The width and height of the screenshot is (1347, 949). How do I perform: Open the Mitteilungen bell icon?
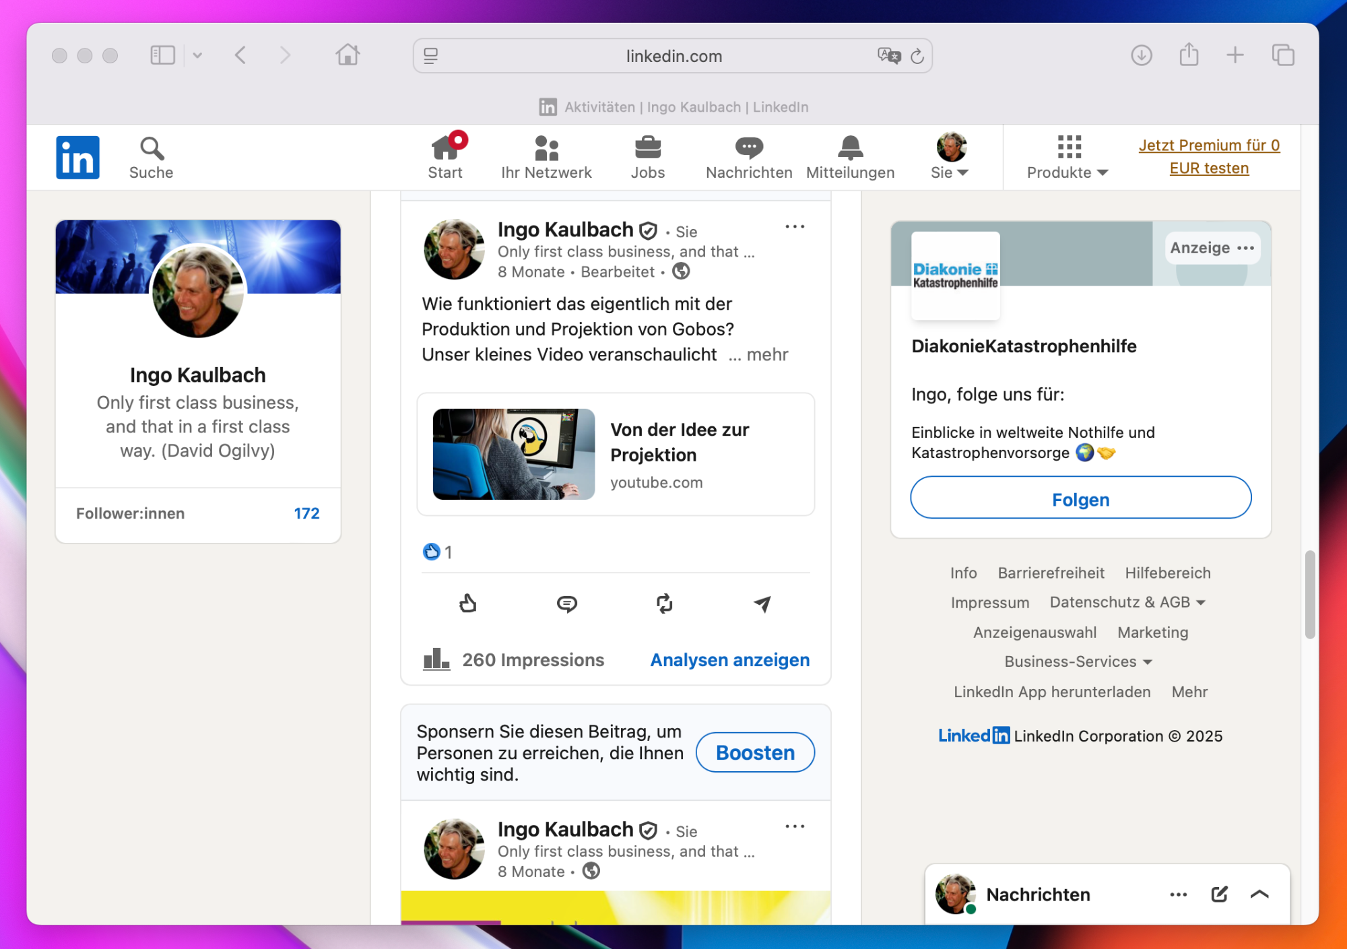click(850, 157)
